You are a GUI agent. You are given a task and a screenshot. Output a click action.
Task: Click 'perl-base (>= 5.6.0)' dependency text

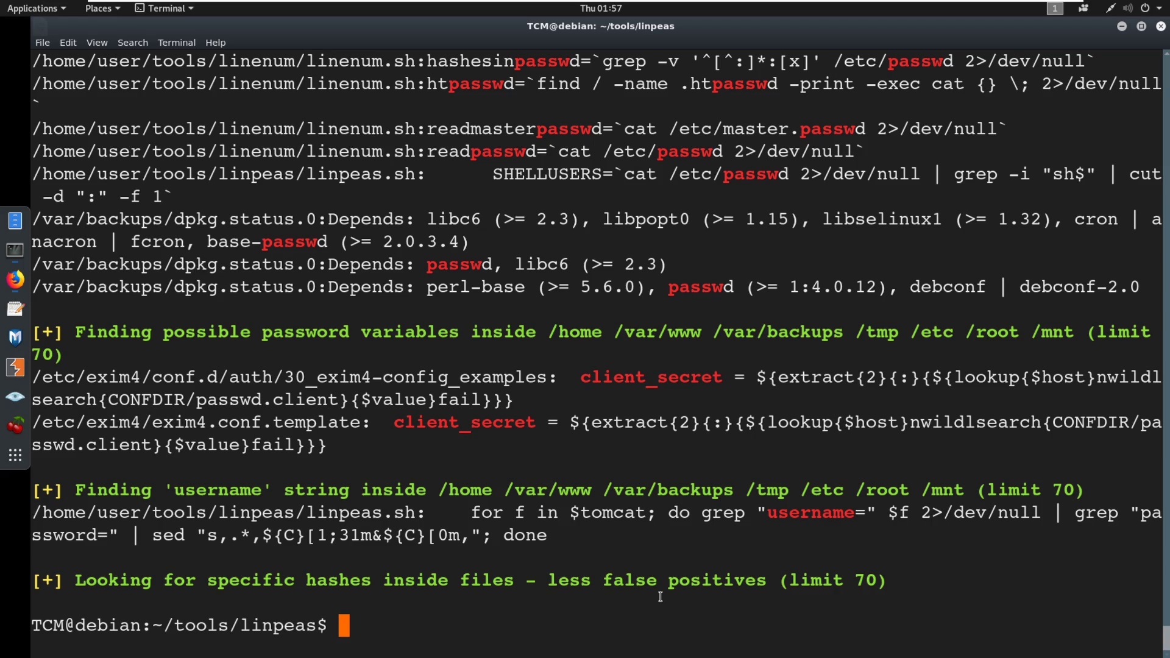(x=535, y=287)
